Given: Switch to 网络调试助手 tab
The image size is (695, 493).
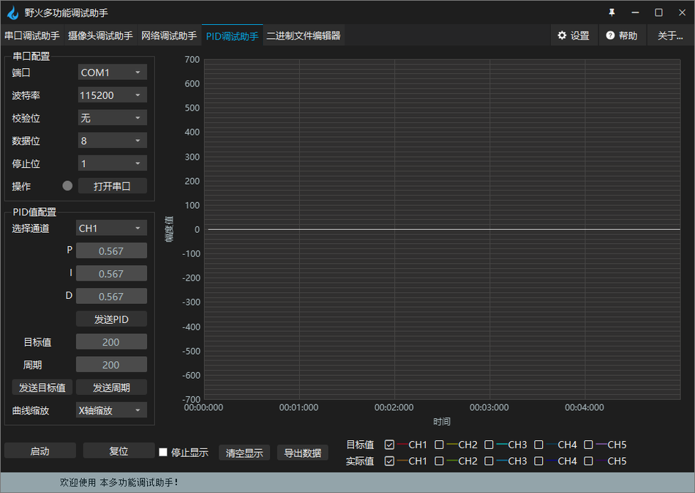Looking at the screenshot, I should (169, 35).
